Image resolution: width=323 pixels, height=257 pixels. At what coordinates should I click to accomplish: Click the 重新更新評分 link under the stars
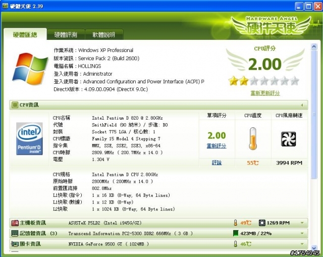[265, 93]
